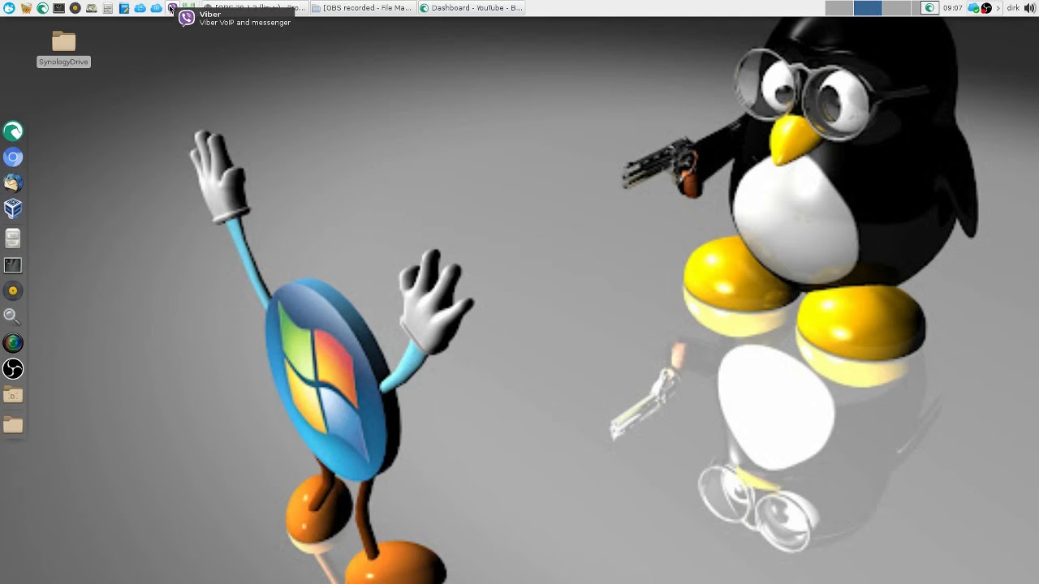The height and width of the screenshot is (584, 1039).
Task: Open Synology cloud sync tray icon
Action: tap(974, 8)
